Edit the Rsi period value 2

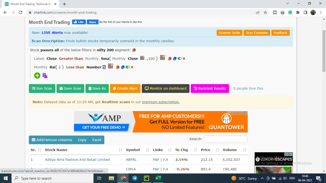(x=60, y=67)
